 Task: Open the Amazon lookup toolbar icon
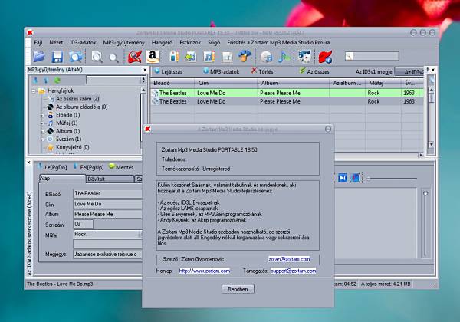coord(153,56)
